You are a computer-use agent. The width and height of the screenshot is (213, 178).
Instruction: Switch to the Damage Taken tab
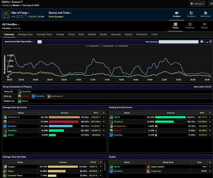coord(45,35)
